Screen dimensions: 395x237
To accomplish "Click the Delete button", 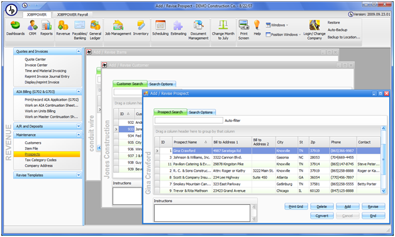I will coord(321,207).
